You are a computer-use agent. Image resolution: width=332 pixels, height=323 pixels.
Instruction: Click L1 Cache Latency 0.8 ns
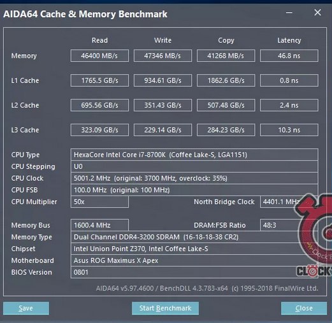pos(289,80)
